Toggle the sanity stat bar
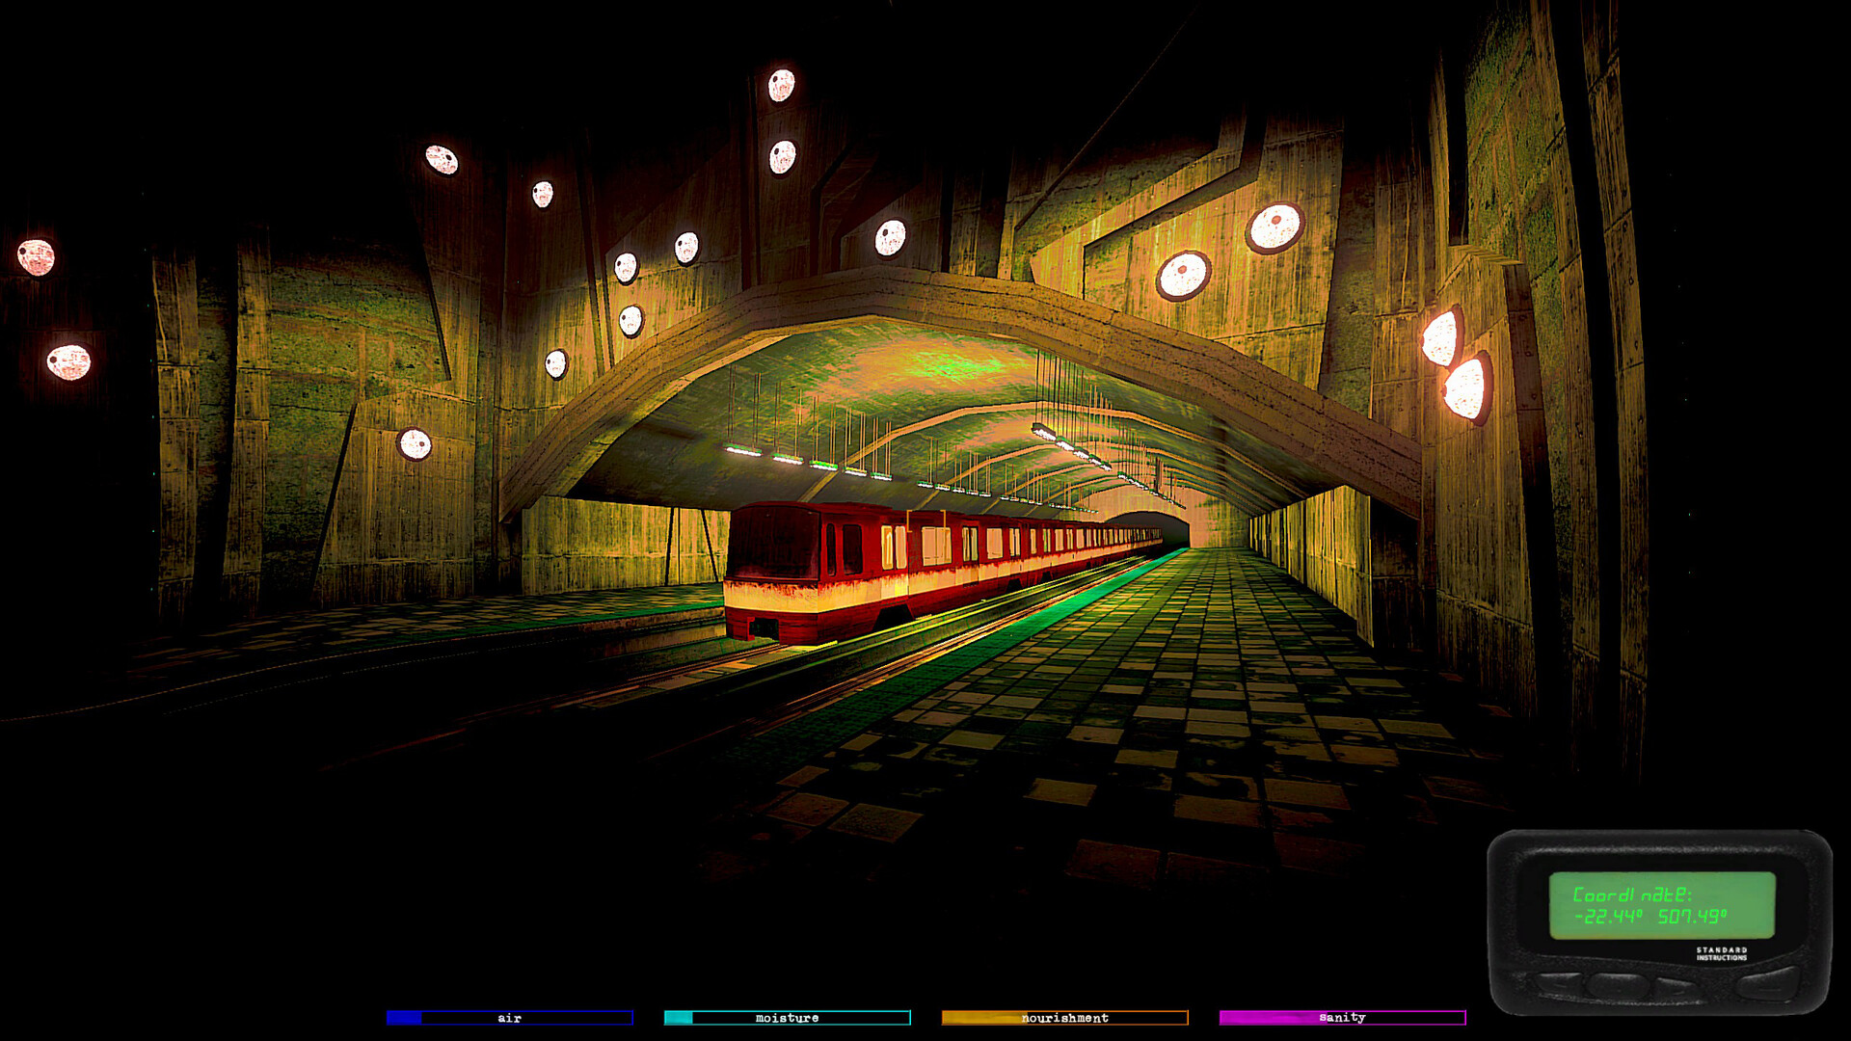 [1342, 1017]
